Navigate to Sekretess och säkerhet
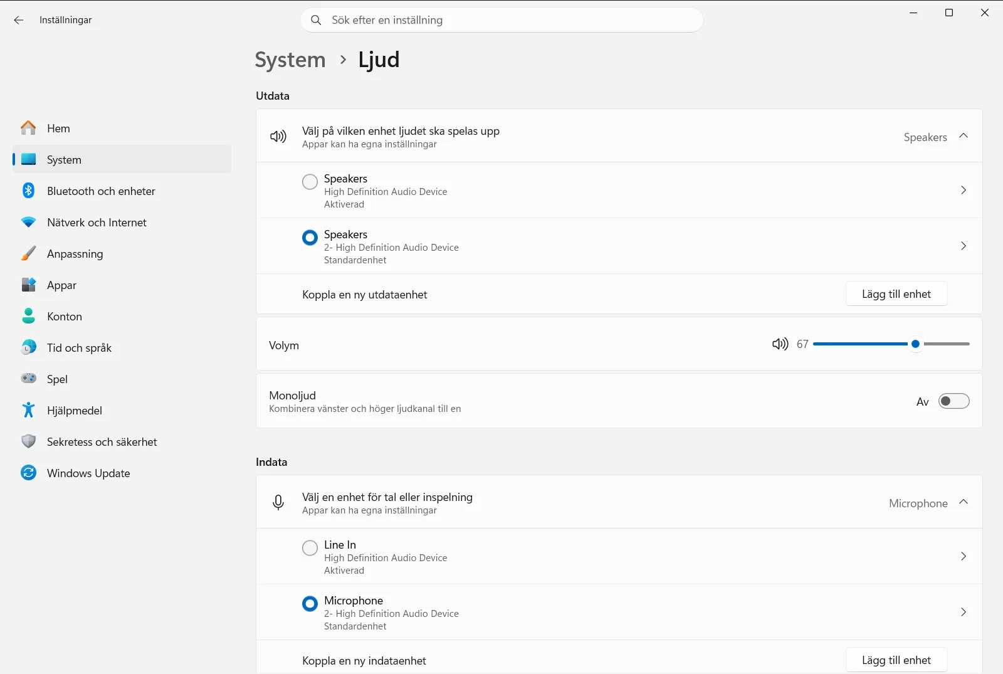Screen dimensions: 1003x674 click(x=122, y=441)
